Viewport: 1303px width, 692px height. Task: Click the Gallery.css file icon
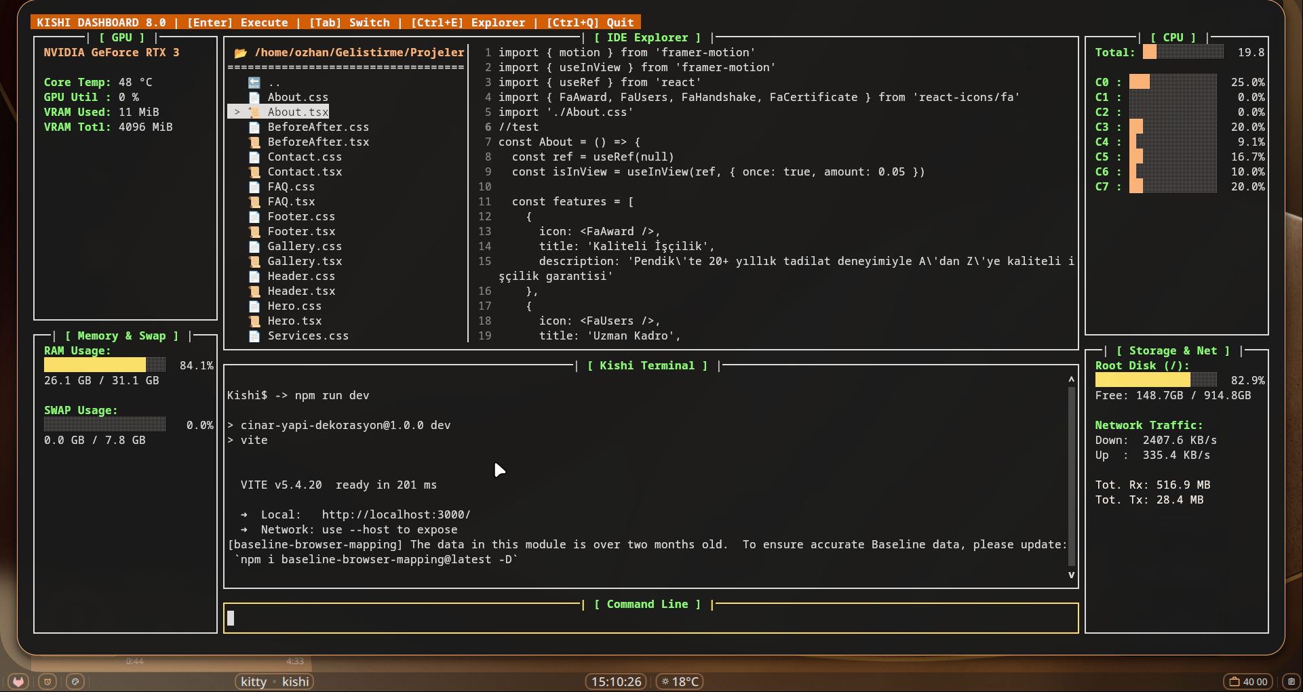[x=254, y=247]
